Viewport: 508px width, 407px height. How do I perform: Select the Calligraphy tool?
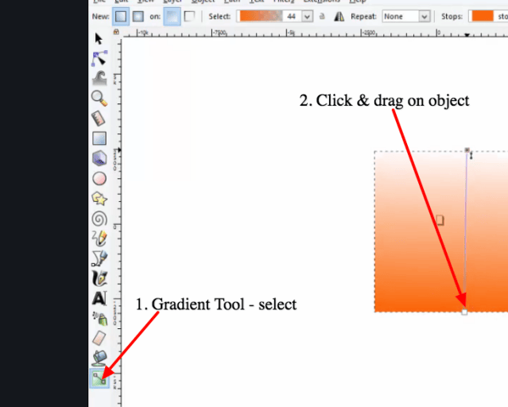click(99, 278)
